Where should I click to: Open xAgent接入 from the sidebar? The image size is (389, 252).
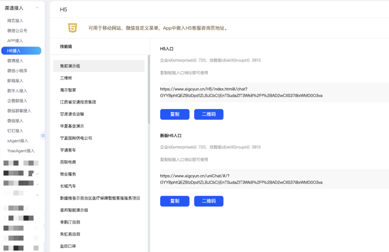click(17, 141)
